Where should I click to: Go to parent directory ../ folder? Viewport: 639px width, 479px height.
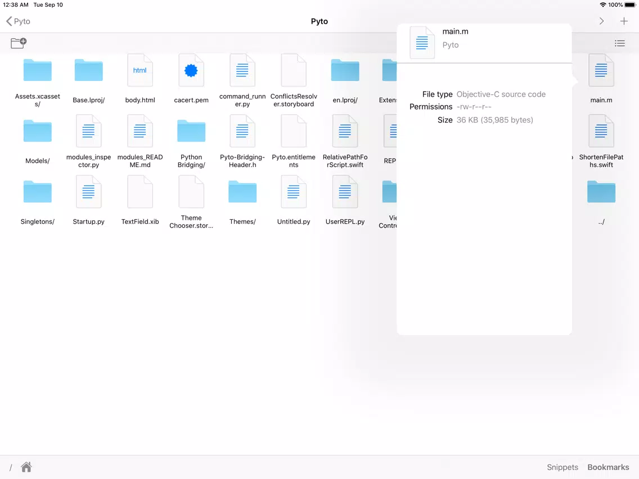point(601,192)
